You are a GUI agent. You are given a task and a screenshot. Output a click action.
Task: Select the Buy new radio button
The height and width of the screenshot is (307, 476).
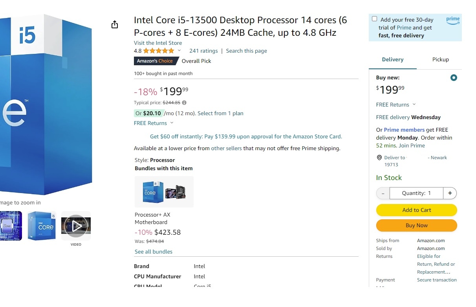454,78
